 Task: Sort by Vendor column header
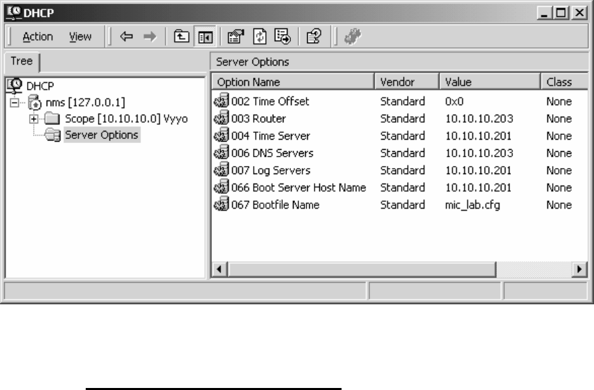[x=407, y=82]
